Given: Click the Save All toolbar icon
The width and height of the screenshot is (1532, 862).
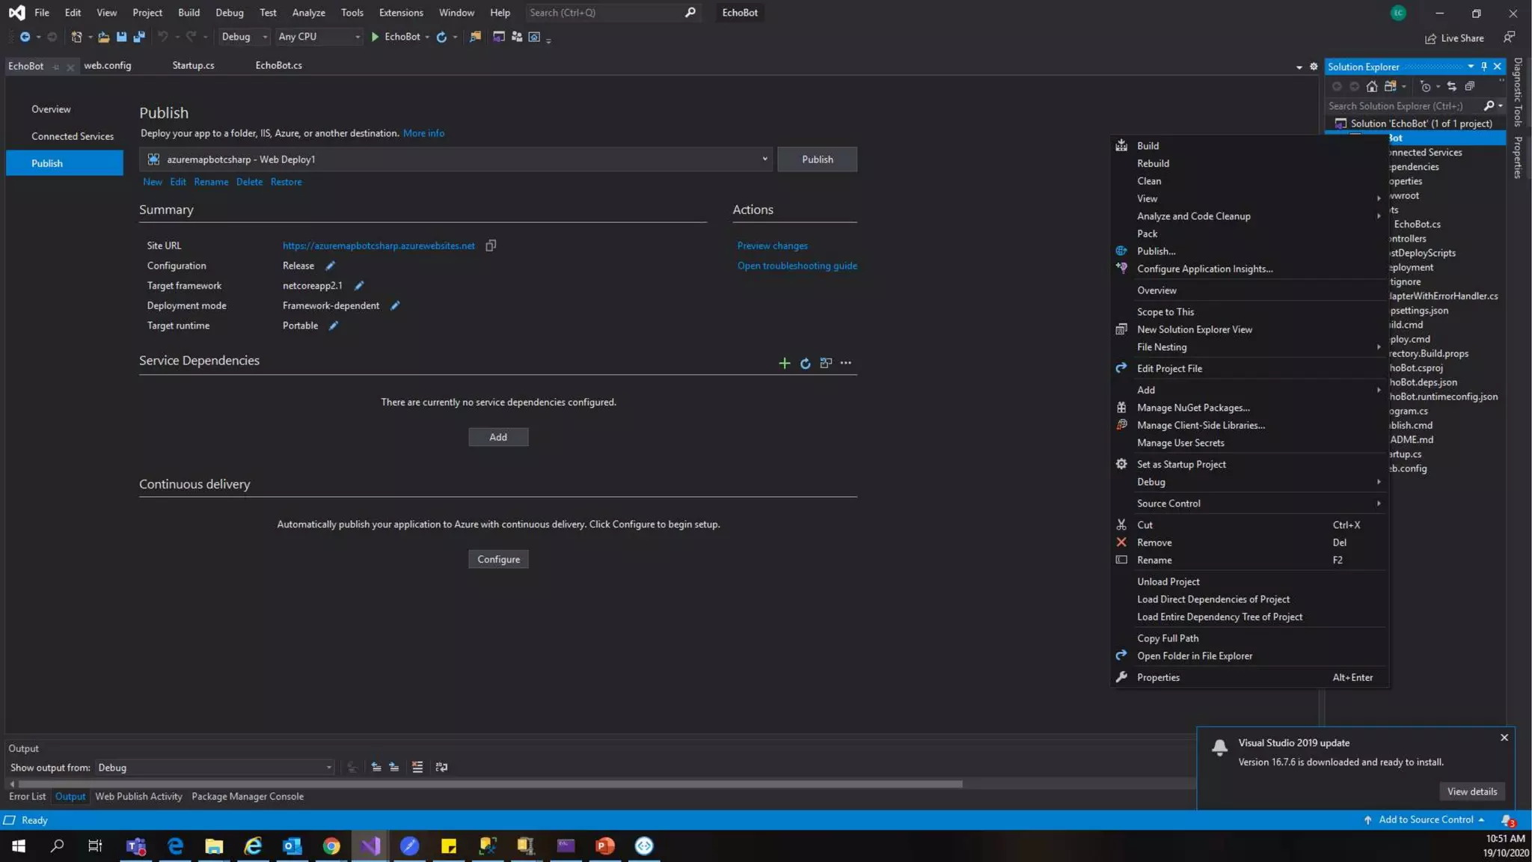Looking at the screenshot, I should tap(139, 37).
